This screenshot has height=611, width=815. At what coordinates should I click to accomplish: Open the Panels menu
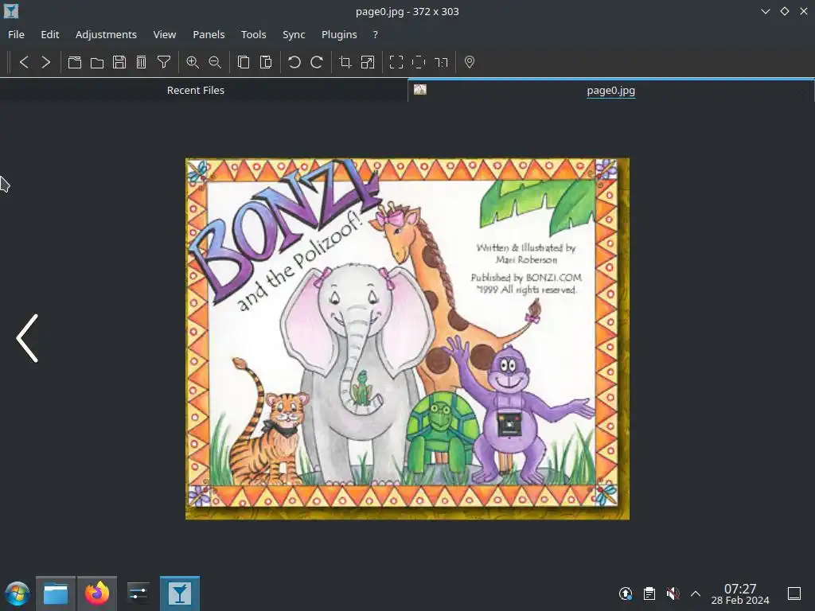[209, 34]
